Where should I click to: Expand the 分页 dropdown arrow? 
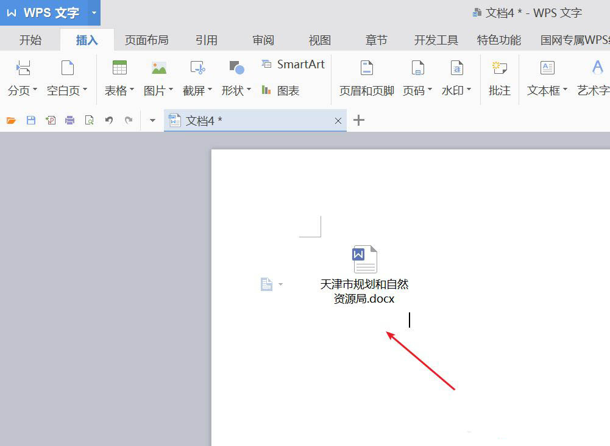point(35,90)
